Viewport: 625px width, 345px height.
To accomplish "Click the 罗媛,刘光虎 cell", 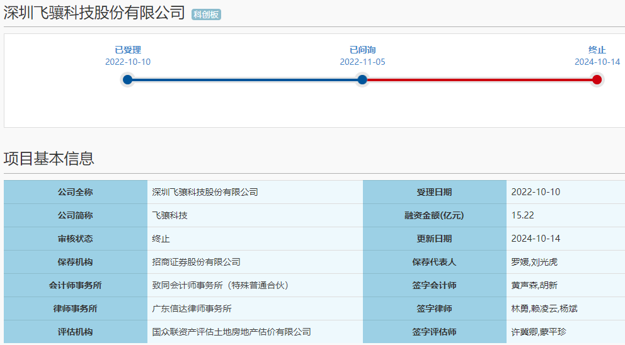I will click(x=566, y=262).
